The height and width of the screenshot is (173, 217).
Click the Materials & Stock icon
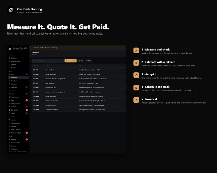[x=9, y=133]
